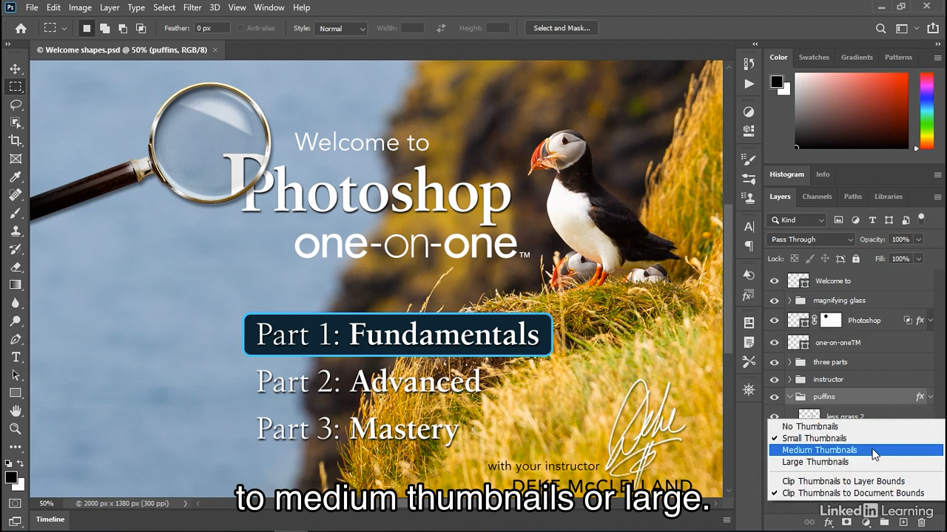The width and height of the screenshot is (947, 532).
Task: Select the Object Selection tool
Action: (16, 123)
